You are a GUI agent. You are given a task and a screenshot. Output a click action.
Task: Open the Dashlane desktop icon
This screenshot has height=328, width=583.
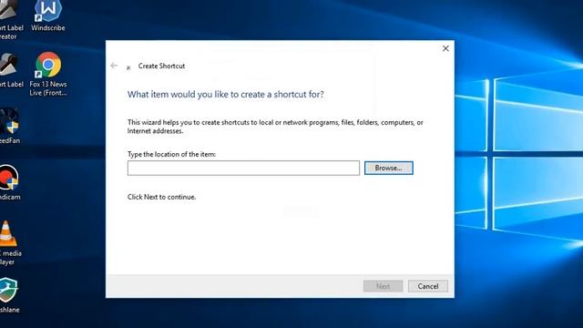point(9,295)
